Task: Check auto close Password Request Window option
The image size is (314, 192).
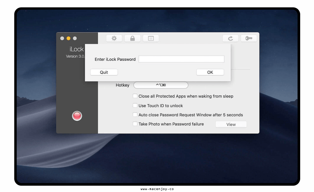Action: tap(135, 114)
